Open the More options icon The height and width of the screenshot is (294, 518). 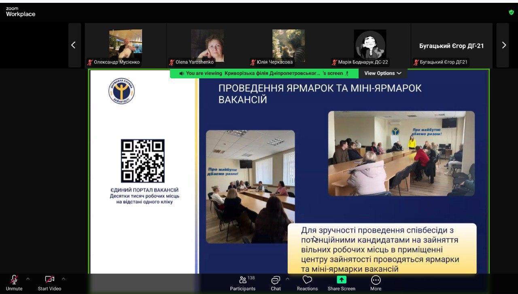click(376, 280)
